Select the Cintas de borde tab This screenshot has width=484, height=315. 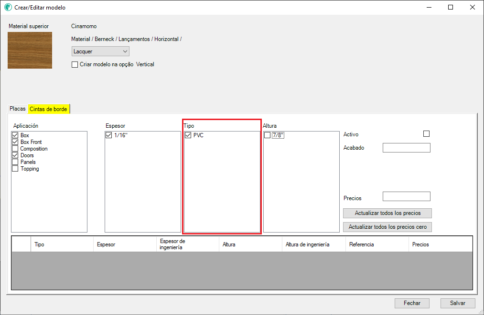coord(48,109)
